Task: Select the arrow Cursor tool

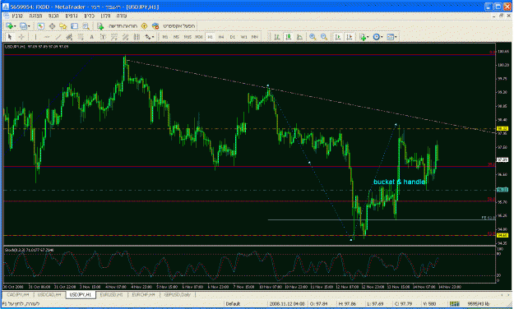Action: click(x=10, y=37)
